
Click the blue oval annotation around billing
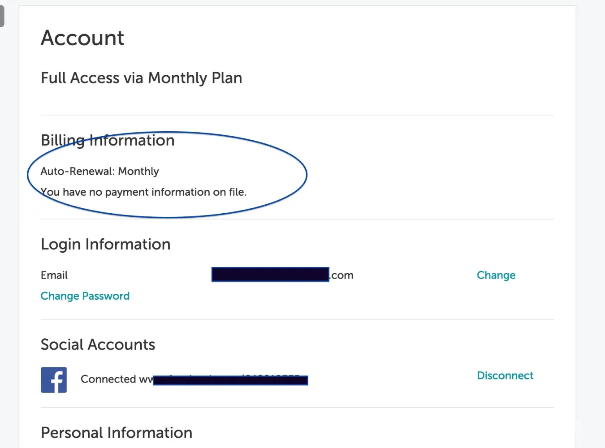(x=306, y=175)
